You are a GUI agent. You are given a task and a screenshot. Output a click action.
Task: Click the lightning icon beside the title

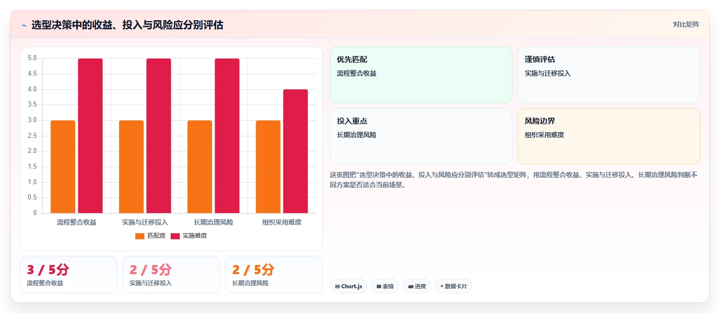[x=24, y=25]
